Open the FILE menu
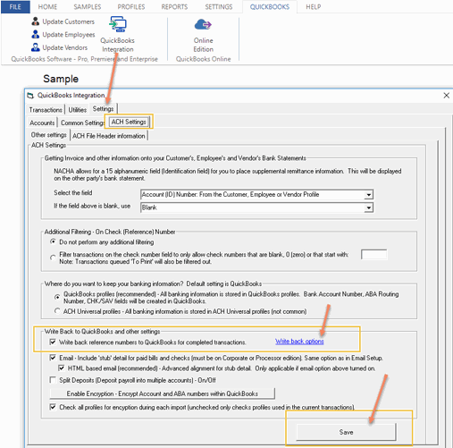 point(15,7)
